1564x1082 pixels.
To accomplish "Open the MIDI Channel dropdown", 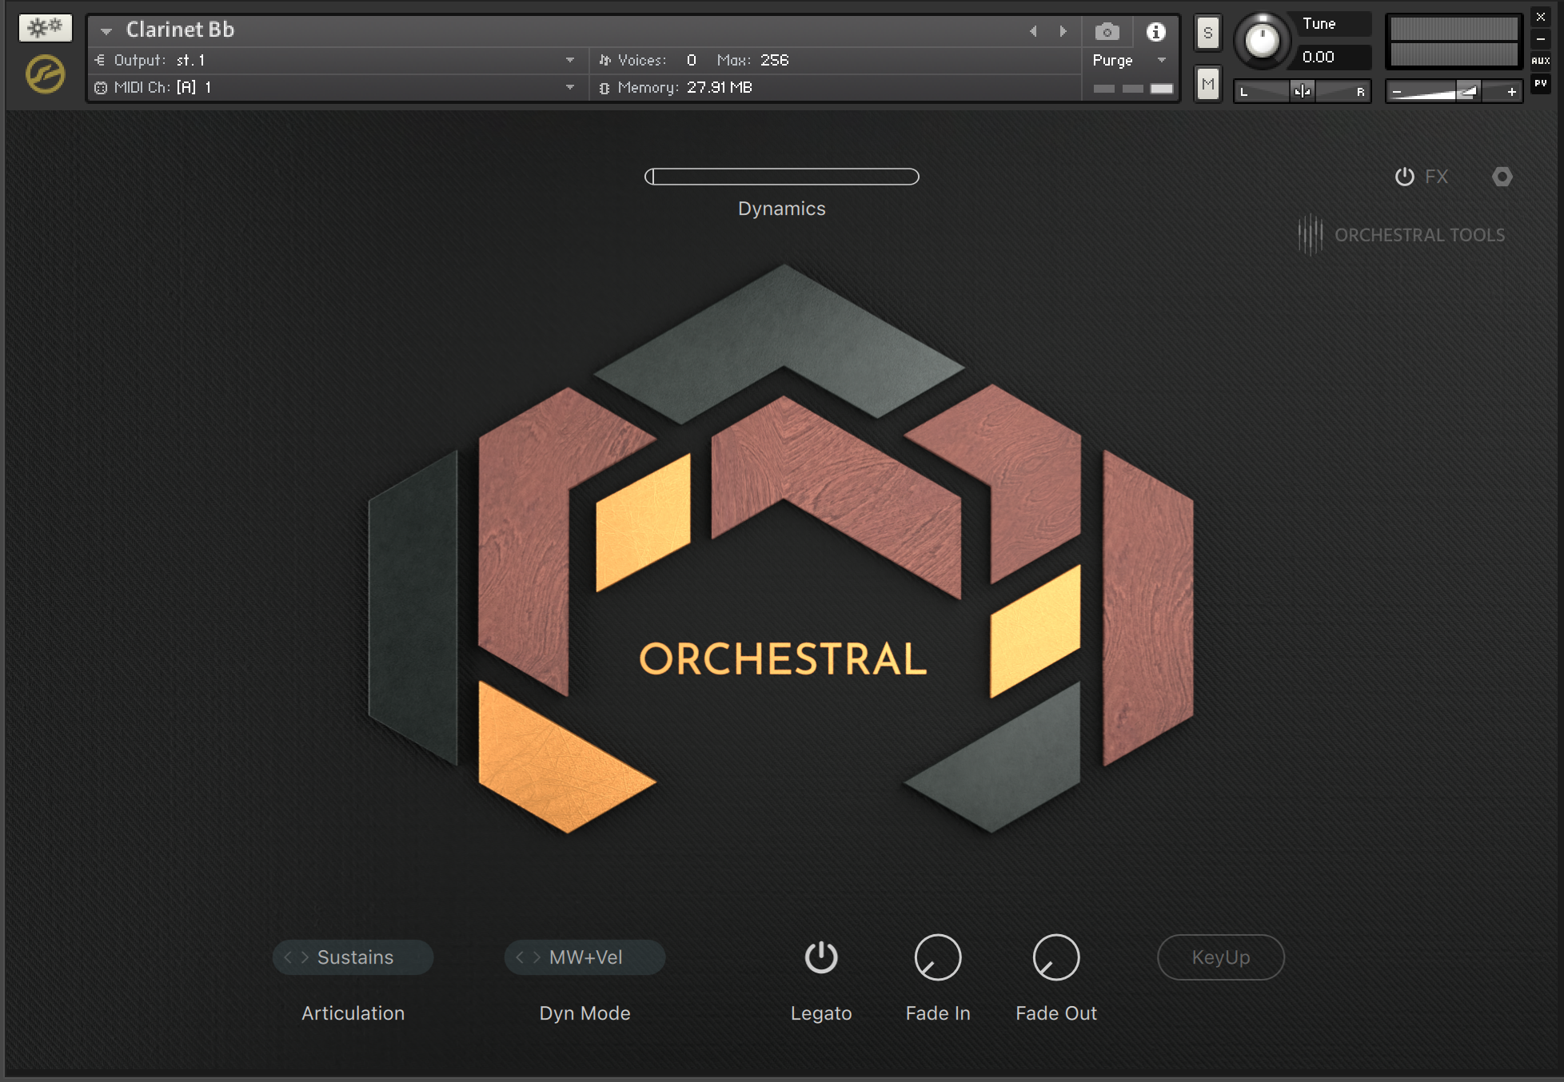I will coord(570,87).
